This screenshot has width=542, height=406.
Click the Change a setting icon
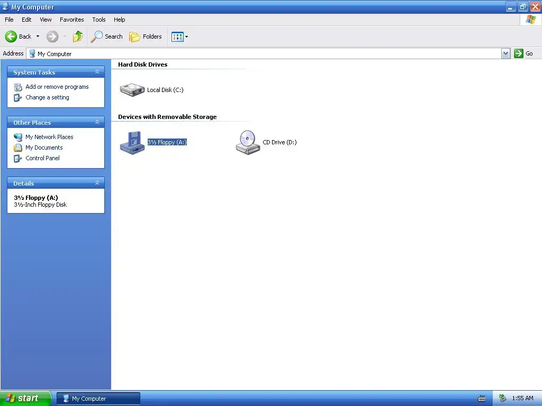[17, 98]
